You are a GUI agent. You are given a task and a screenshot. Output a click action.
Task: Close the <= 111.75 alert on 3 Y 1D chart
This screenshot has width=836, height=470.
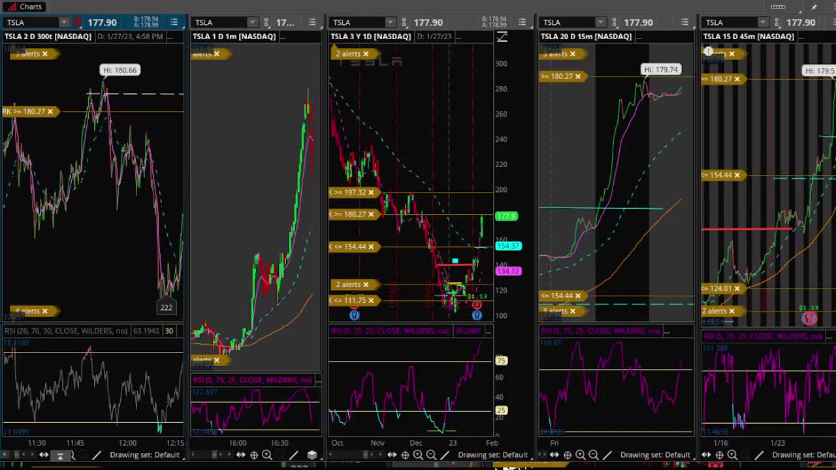370,300
